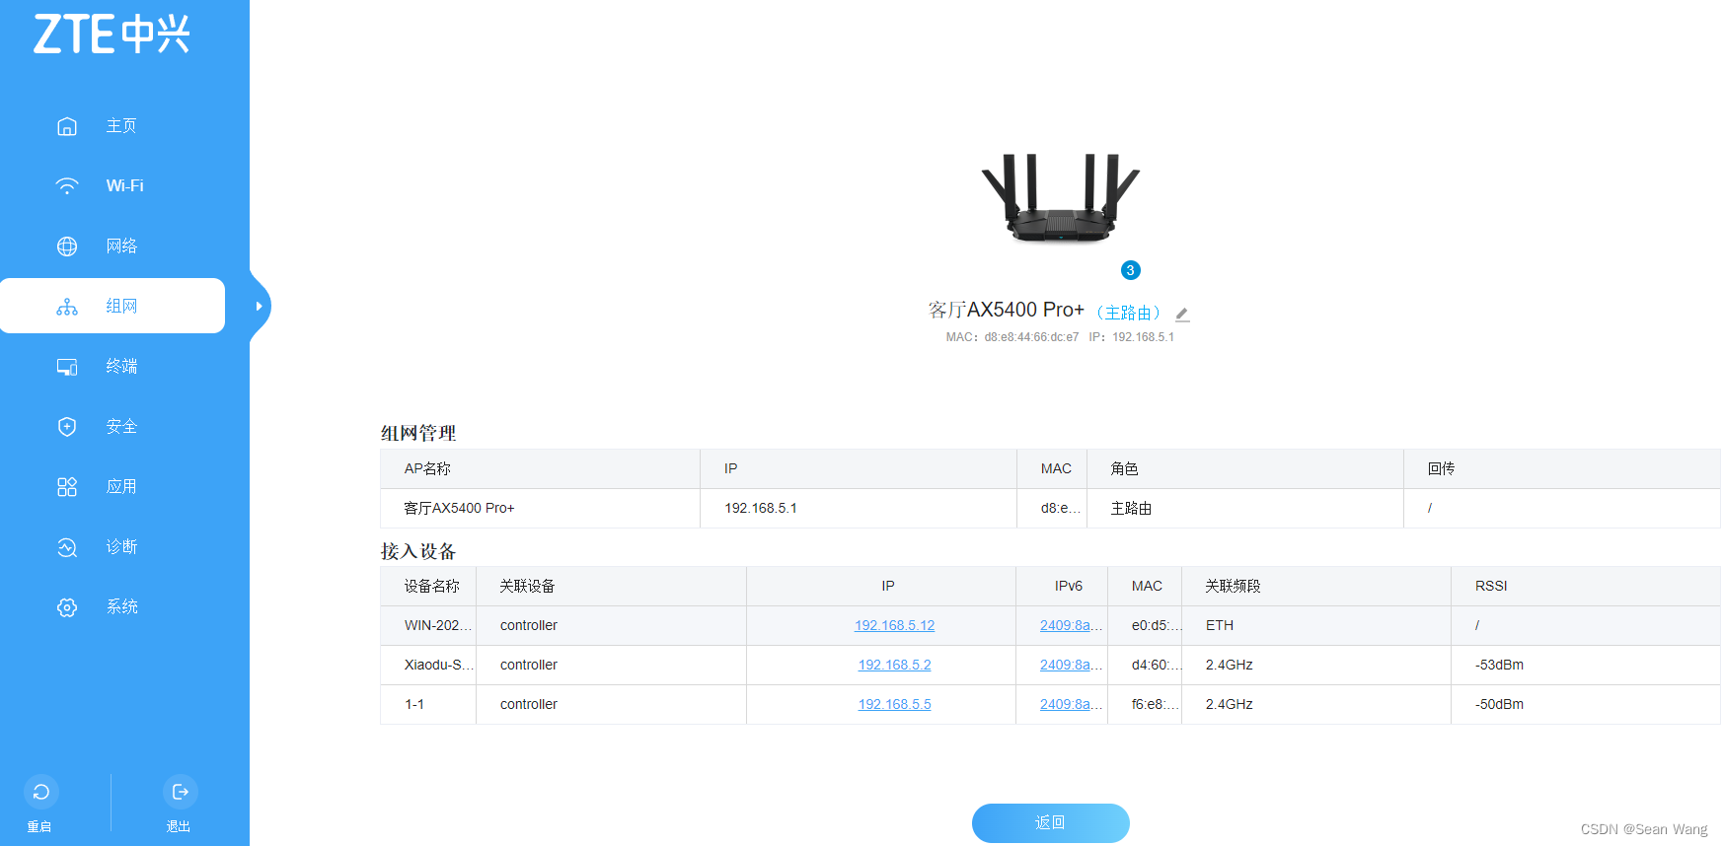Click the router MAC d8:e8:44:66:dc:e7 text
This screenshot has width=1723, height=846.
click(1031, 337)
